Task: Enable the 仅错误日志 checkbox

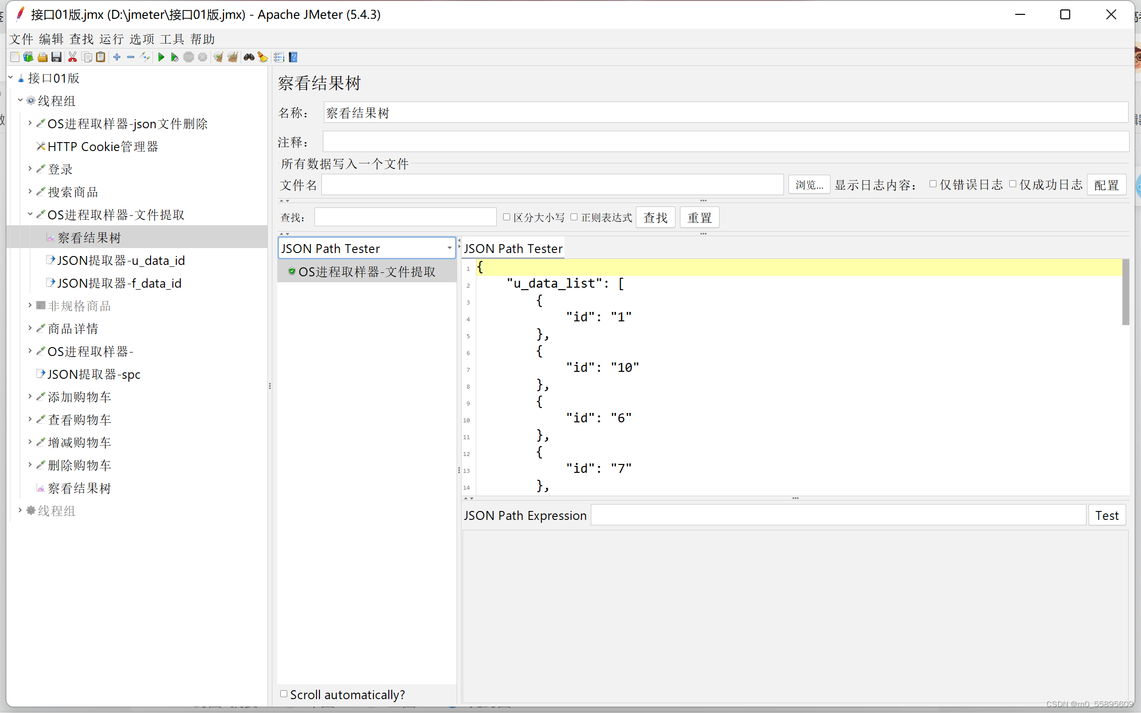Action: pos(933,184)
